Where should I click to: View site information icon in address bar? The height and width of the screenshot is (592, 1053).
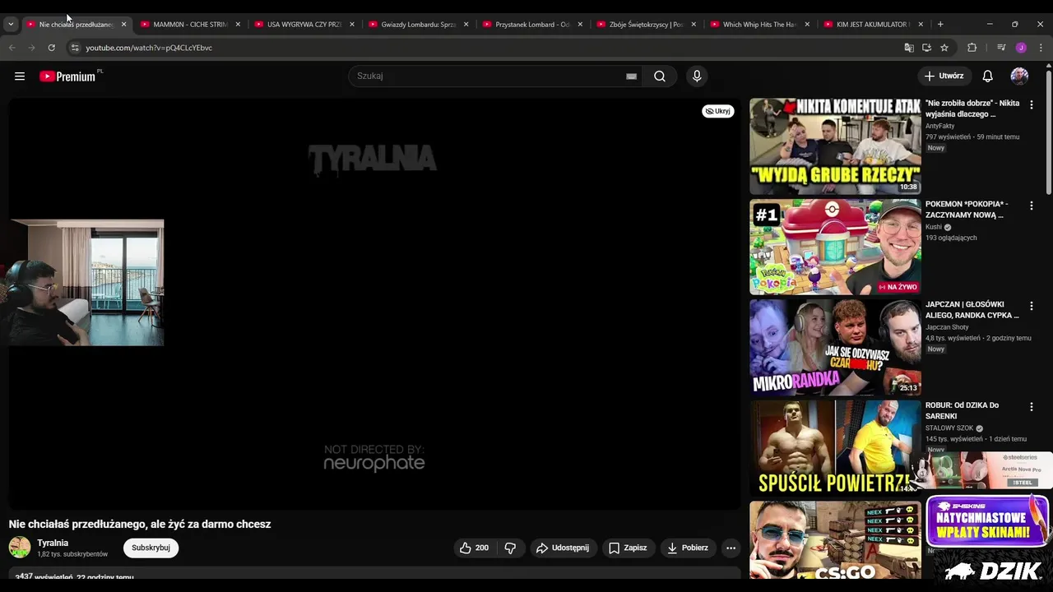click(75, 48)
